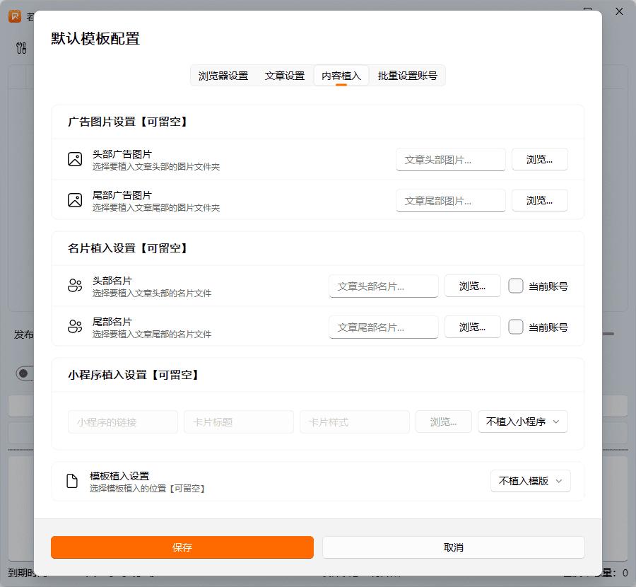This screenshot has width=636, height=587.
Task: Click the 保存 button to save settings
Action: (x=182, y=547)
